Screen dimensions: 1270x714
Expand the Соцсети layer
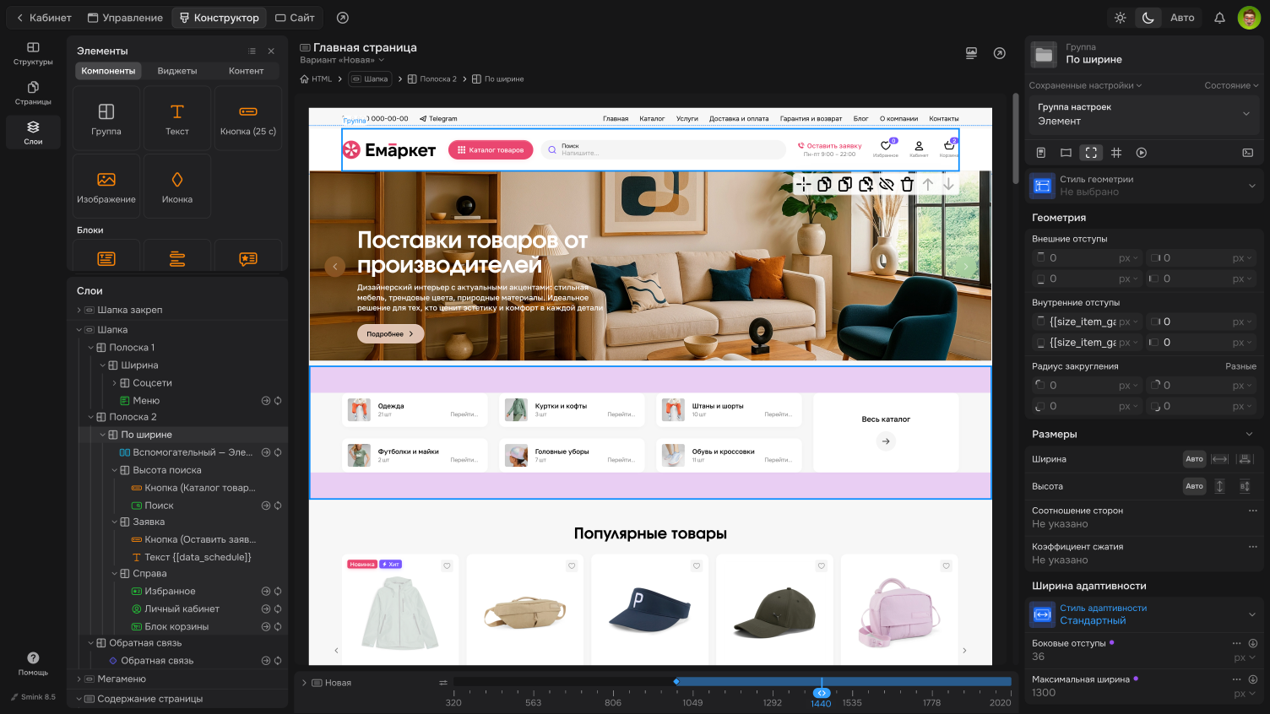115,383
